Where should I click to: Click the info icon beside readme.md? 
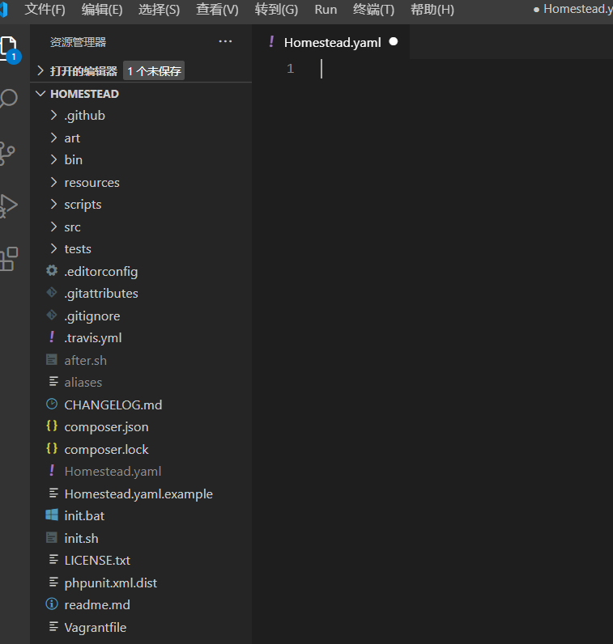tap(52, 604)
